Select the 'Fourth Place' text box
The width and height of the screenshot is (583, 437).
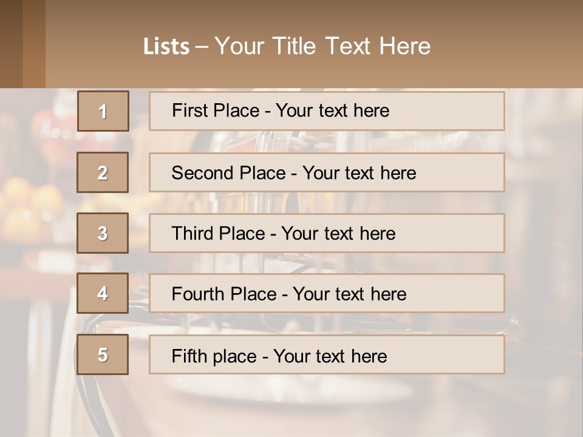point(327,294)
